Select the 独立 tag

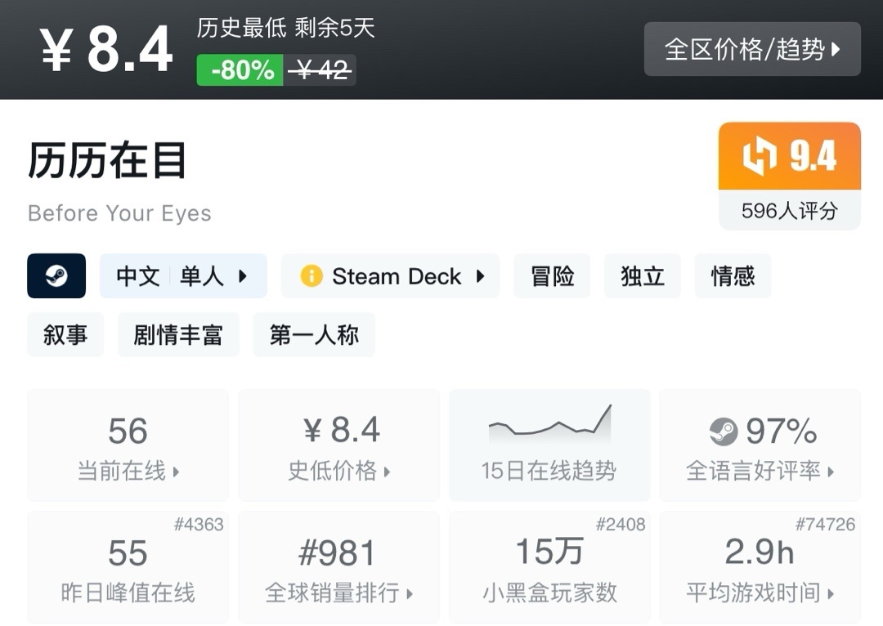tap(643, 276)
